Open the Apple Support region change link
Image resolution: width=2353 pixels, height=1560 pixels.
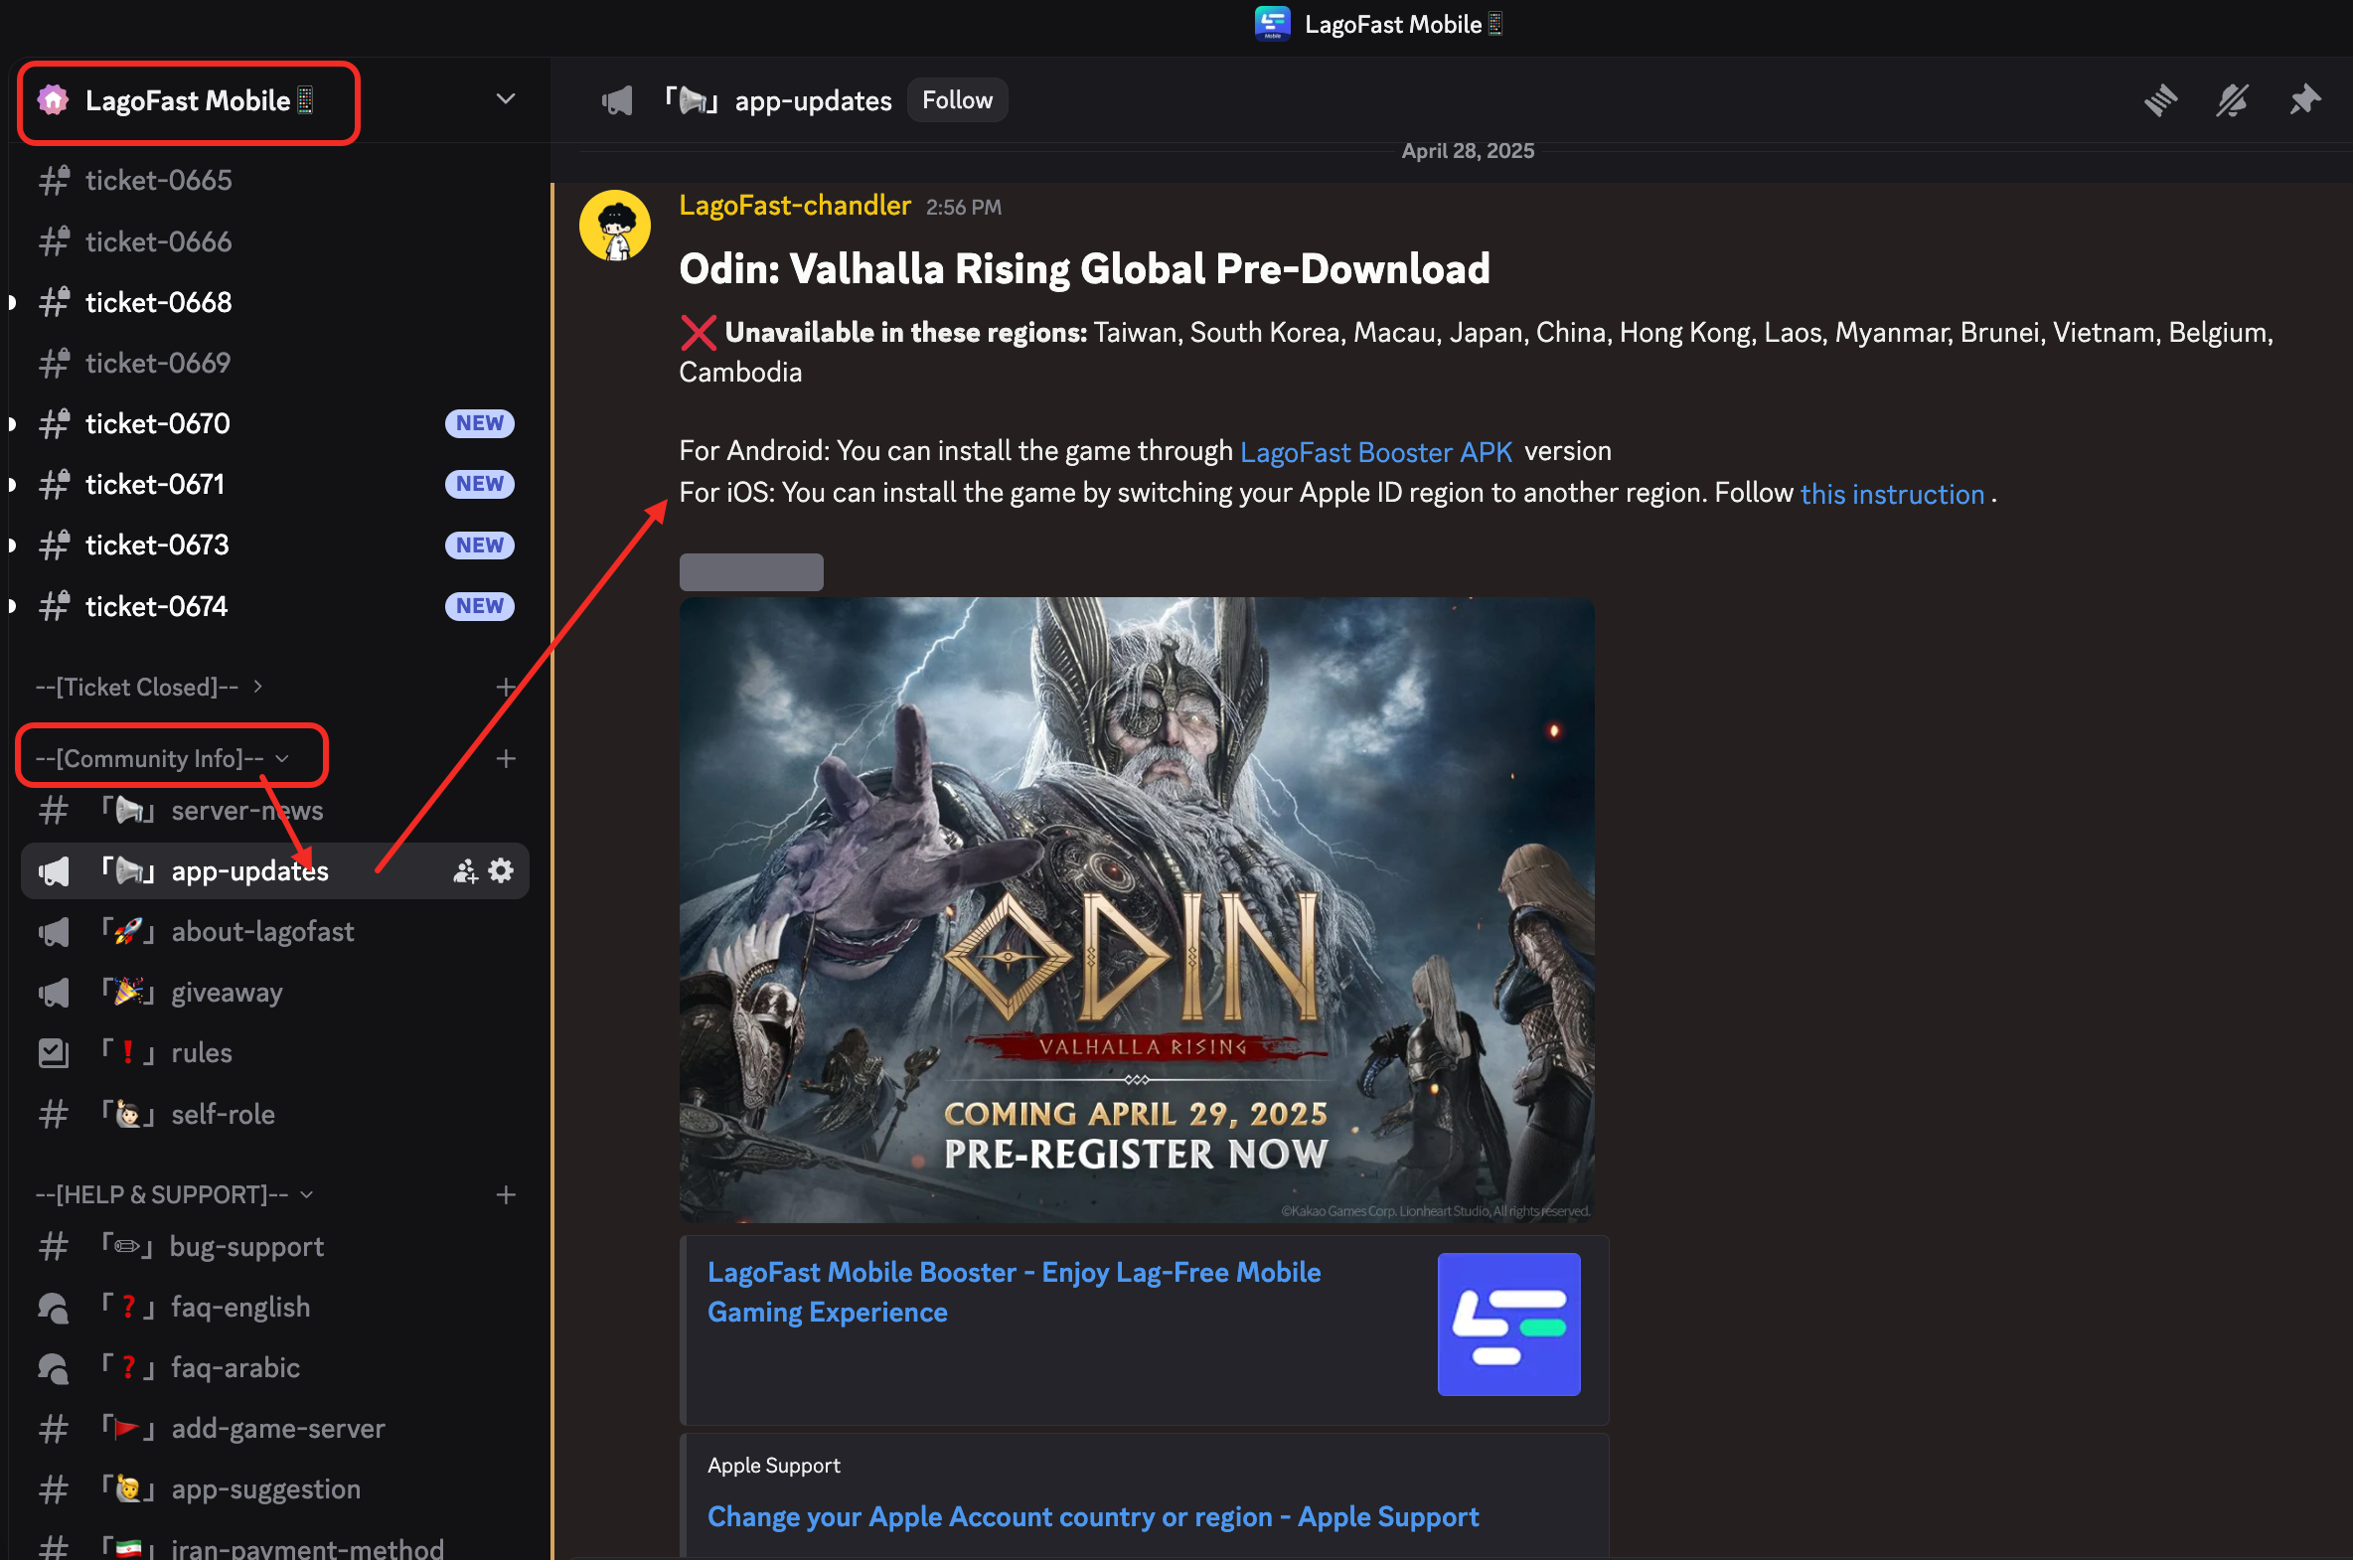click(1092, 1517)
